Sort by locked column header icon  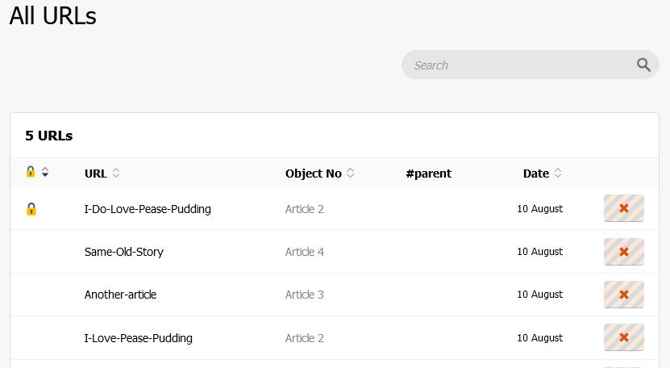point(37,172)
